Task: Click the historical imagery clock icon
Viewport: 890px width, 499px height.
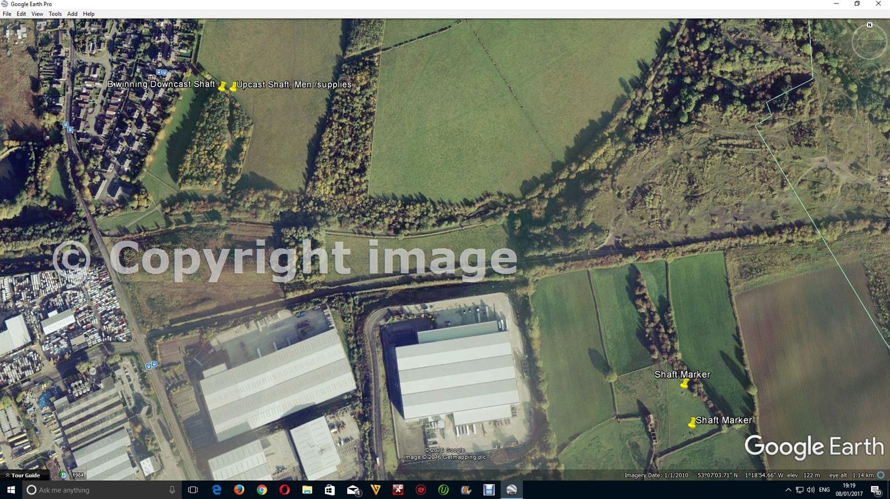Action: pos(63,475)
